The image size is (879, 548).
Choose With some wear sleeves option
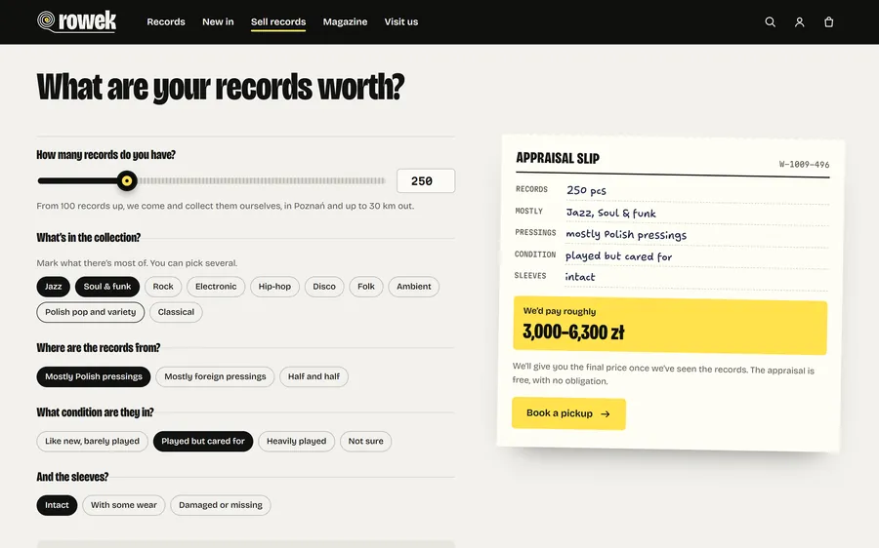(x=124, y=505)
